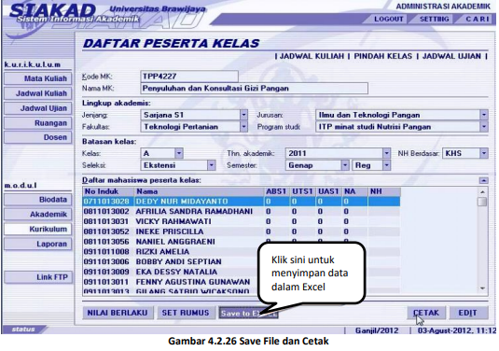Select row NANIEL ANGGRAENI

coord(242,242)
